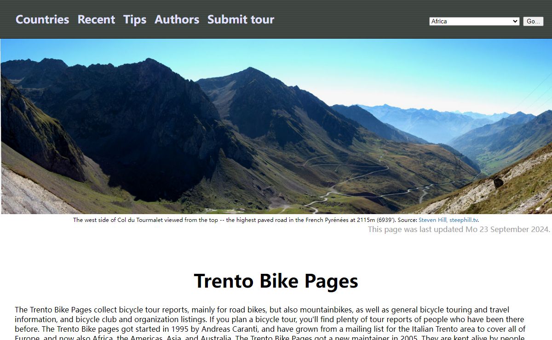Click the introductory paragraph about tour reports
The height and width of the screenshot is (340, 552).
coord(270,323)
